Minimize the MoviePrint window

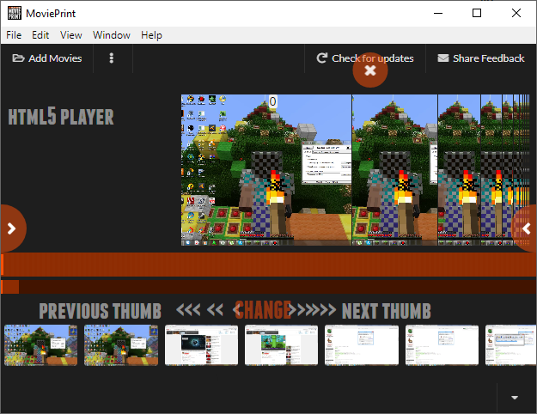[438, 14]
